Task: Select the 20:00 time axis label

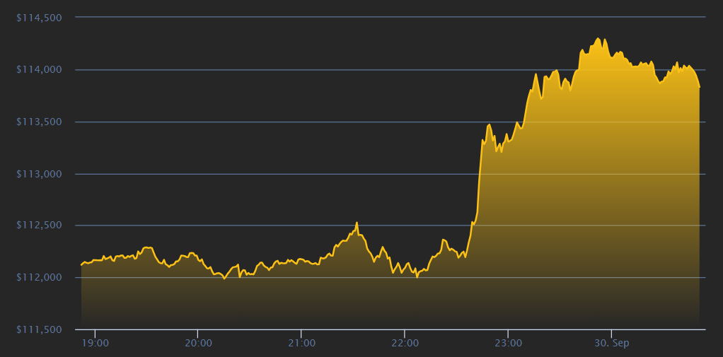Action: tap(198, 343)
